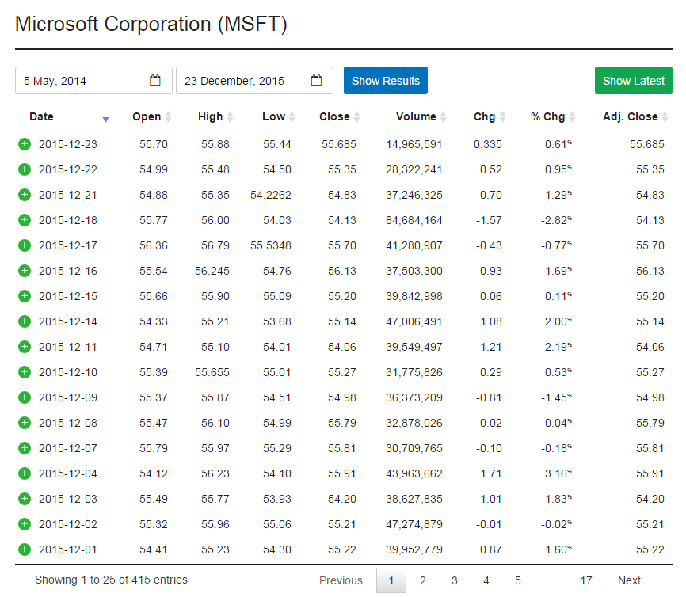The image size is (686, 597).
Task: Sort by the Adj. Close column arrows
Action: pyautogui.click(x=665, y=117)
